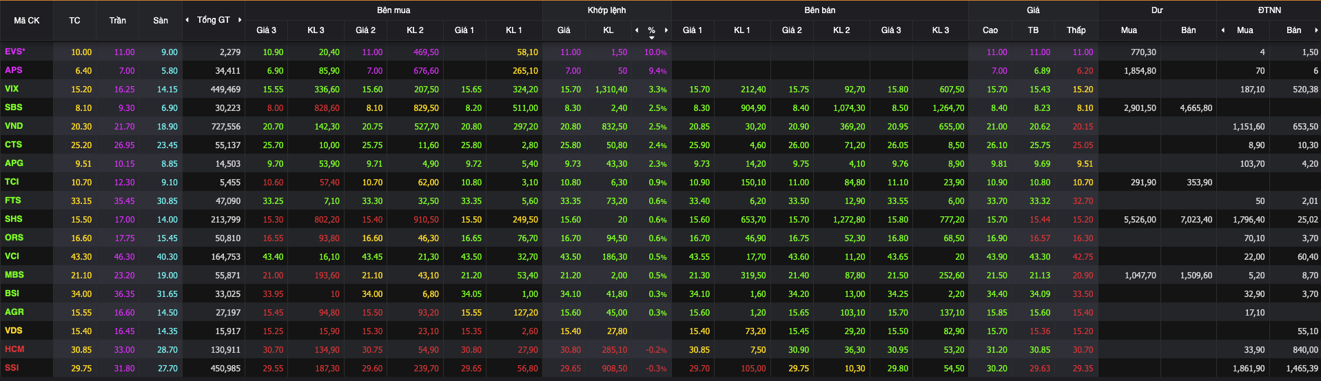Sort by the Sàn floor price header
Viewport: 1321px width, 381px height.
coord(161,21)
